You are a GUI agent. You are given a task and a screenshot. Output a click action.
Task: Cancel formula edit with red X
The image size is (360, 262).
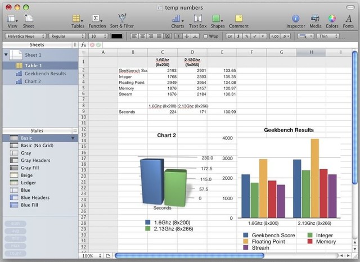(92, 45)
